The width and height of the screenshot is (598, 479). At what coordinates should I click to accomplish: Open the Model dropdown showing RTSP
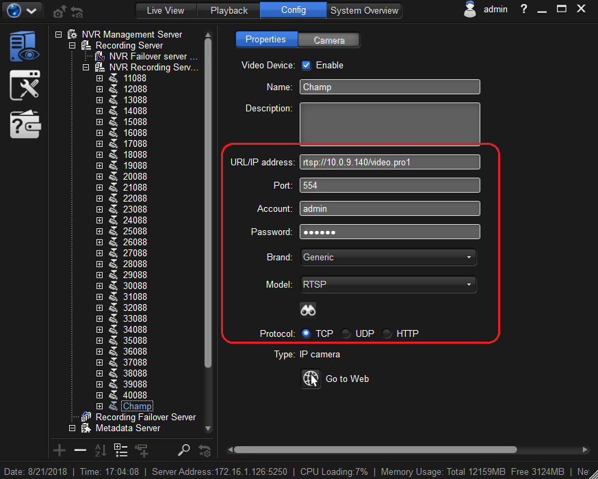click(x=388, y=284)
